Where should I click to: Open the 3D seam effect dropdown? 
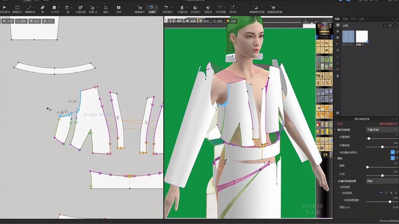[382, 181]
